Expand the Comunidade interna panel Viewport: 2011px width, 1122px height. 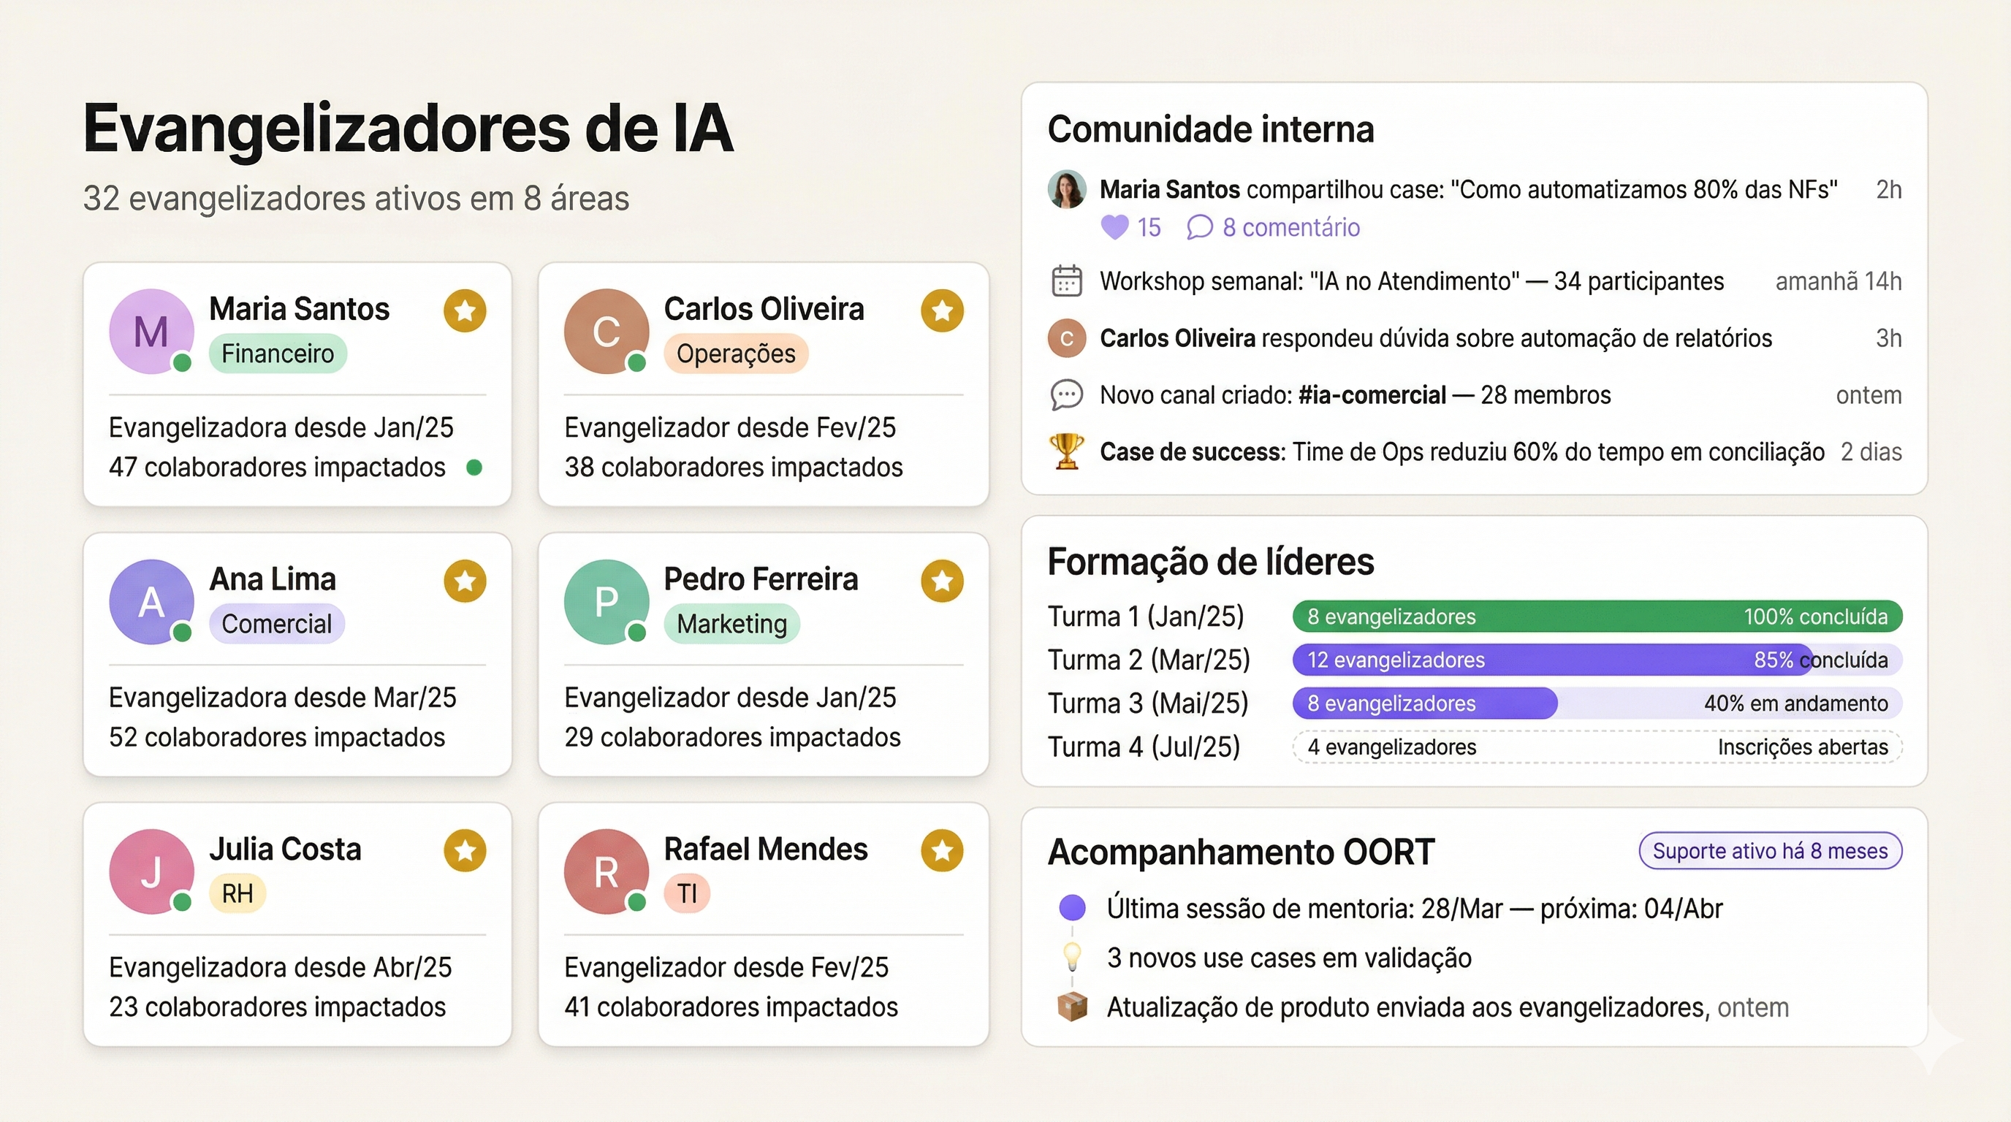point(1211,129)
